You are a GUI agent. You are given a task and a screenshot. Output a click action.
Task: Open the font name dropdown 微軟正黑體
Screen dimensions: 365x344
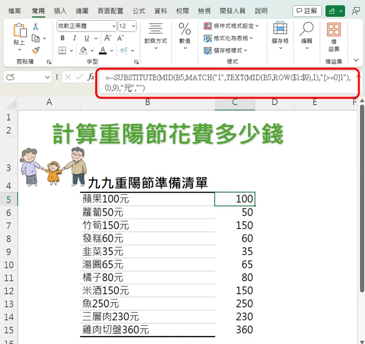click(114, 26)
